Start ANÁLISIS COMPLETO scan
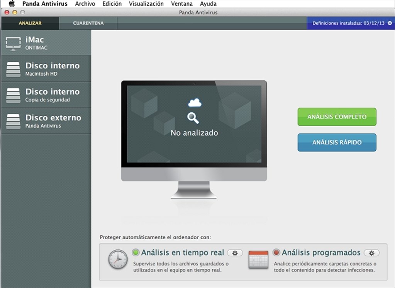 click(337, 117)
